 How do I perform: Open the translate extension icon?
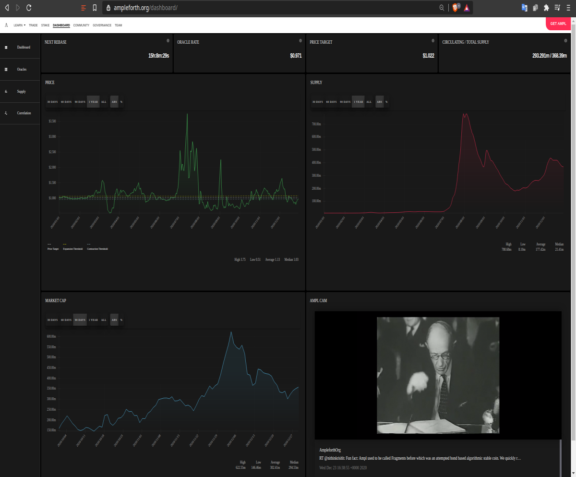[524, 8]
